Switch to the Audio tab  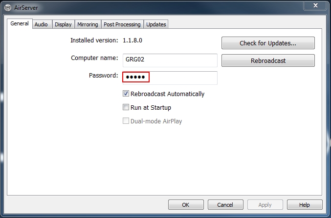point(41,24)
